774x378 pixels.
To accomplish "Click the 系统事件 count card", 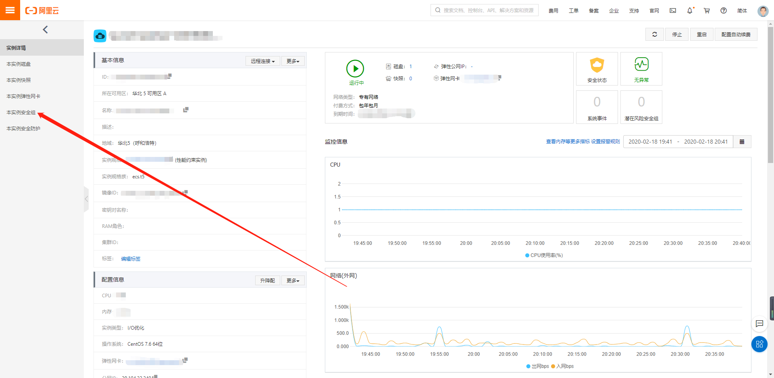I will 597,107.
